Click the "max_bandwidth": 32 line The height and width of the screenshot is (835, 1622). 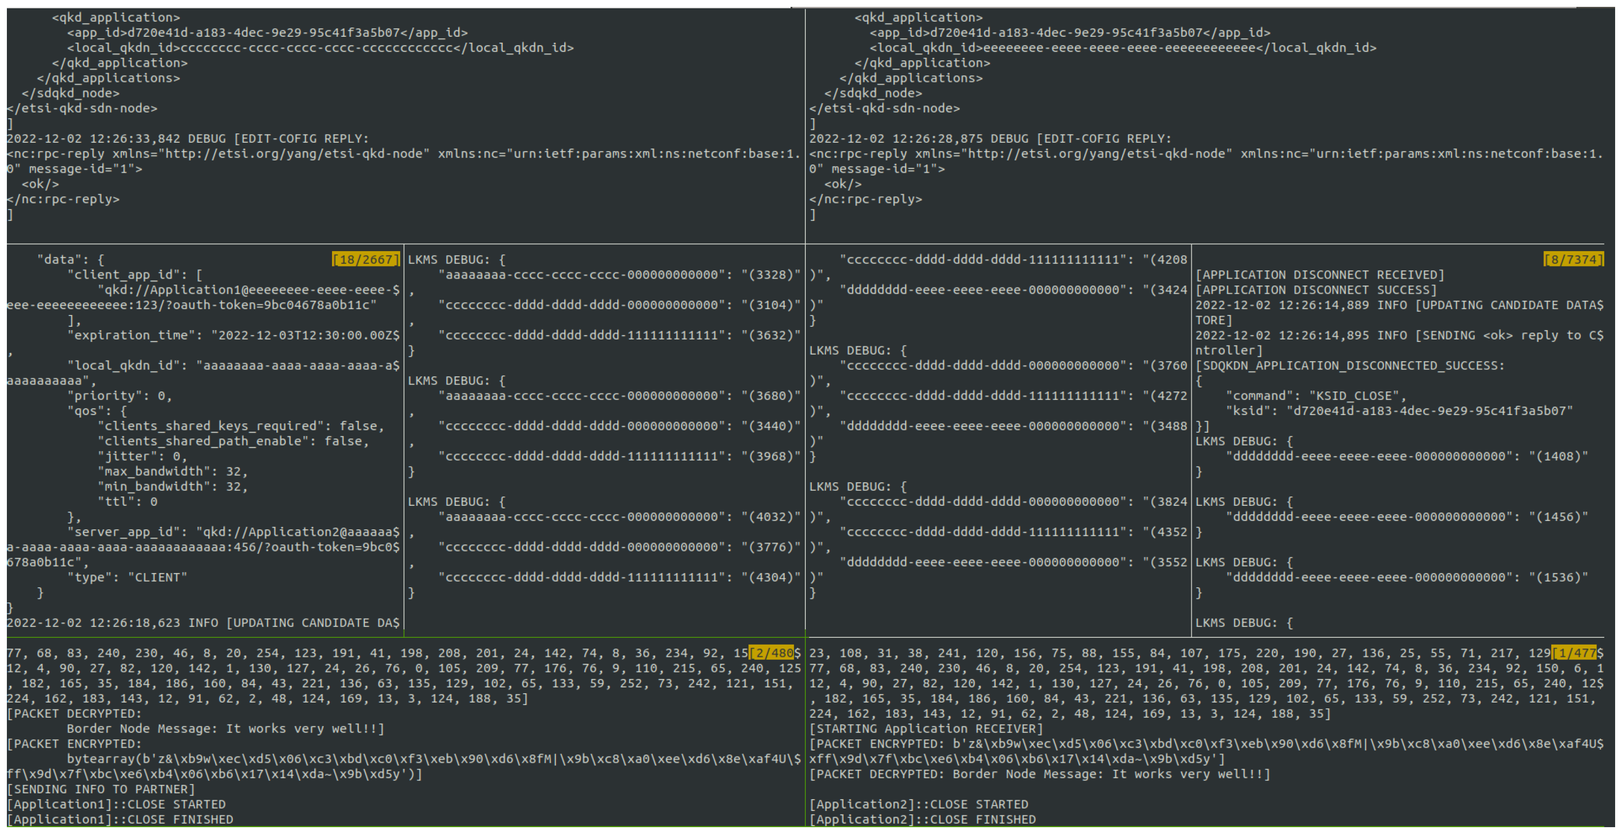click(172, 471)
